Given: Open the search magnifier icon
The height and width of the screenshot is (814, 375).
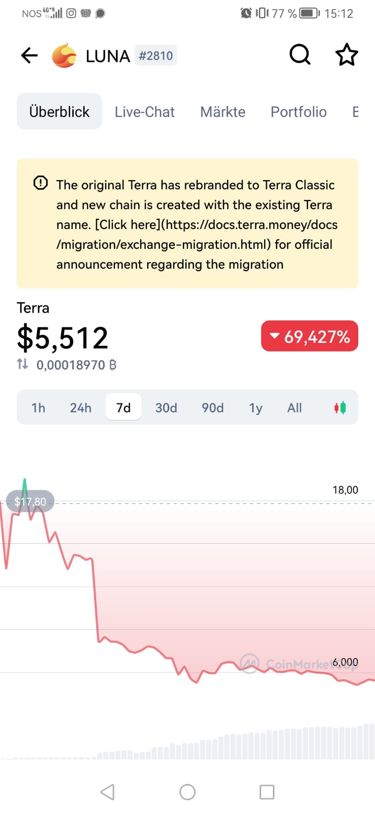Looking at the screenshot, I should (x=300, y=55).
